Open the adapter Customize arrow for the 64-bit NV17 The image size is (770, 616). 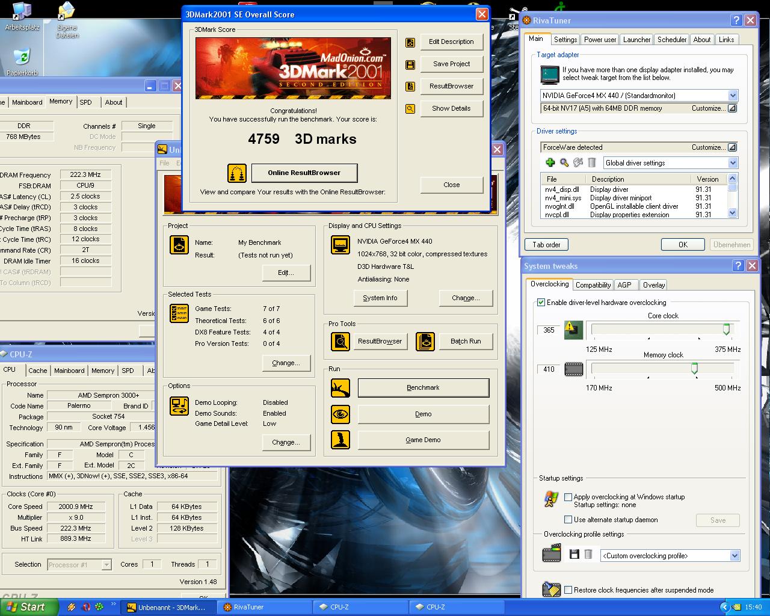[732, 109]
